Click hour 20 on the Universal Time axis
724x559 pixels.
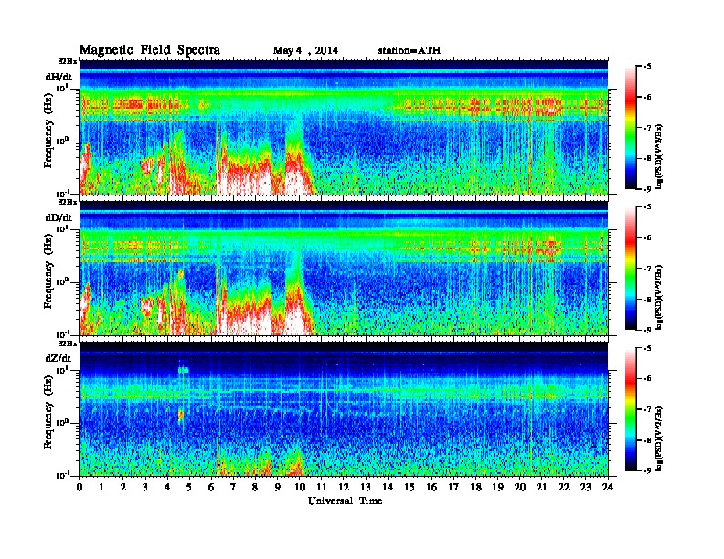pyautogui.click(x=520, y=487)
